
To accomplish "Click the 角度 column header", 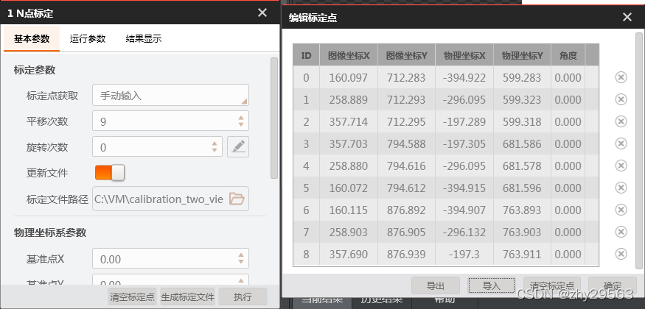I will tap(568, 55).
